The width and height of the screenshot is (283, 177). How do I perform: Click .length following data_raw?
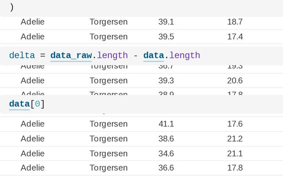pos(112,55)
